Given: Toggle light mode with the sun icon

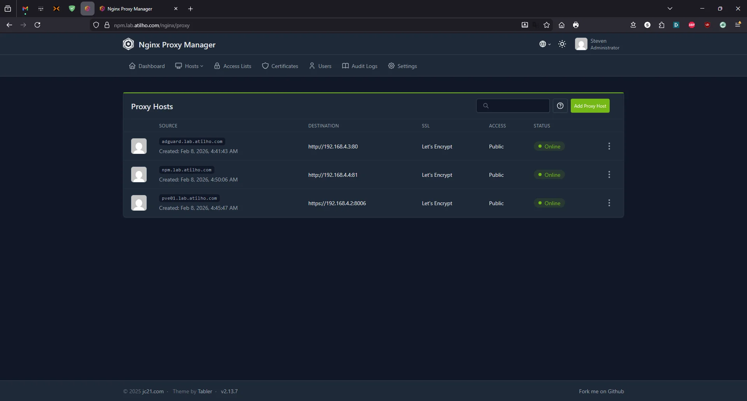Looking at the screenshot, I should [563, 44].
